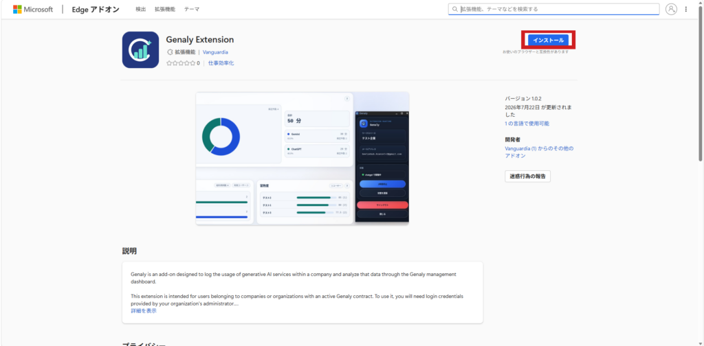
Task: Open the Genaly dashboard screenshot preview
Action: coord(302,159)
